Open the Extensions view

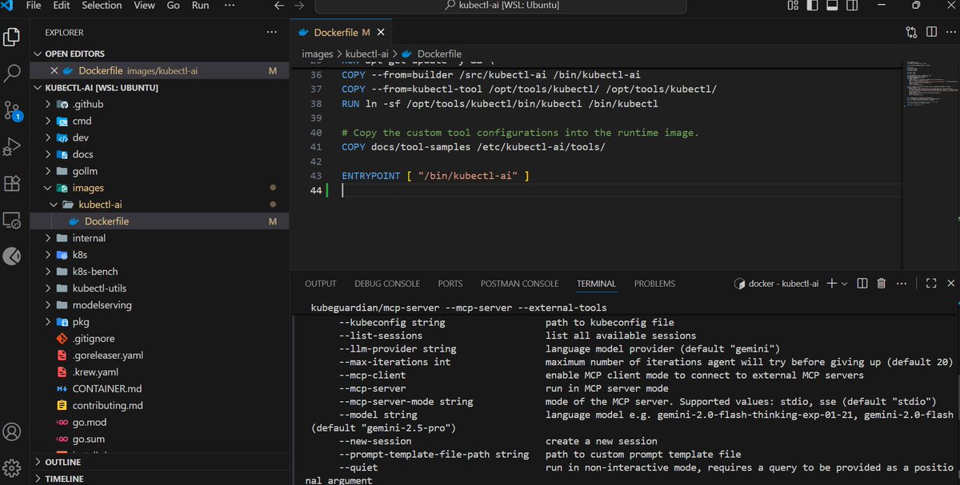12,183
